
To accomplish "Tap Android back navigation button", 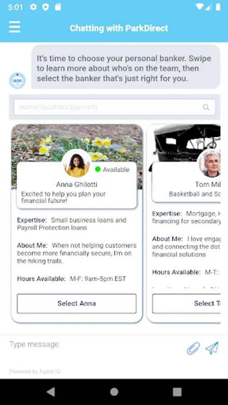I will [x=50, y=392].
